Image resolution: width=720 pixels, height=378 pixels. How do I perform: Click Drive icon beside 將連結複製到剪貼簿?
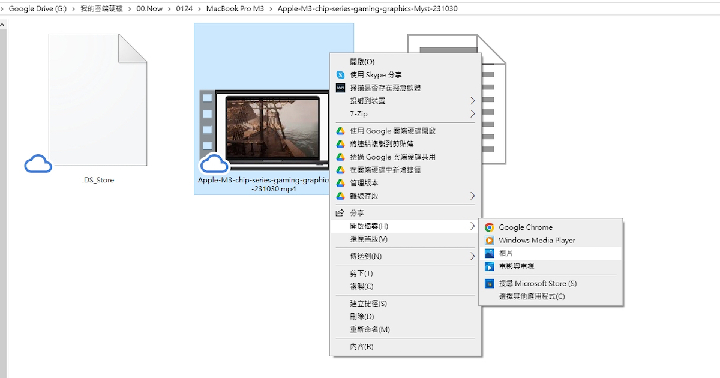pyautogui.click(x=340, y=144)
